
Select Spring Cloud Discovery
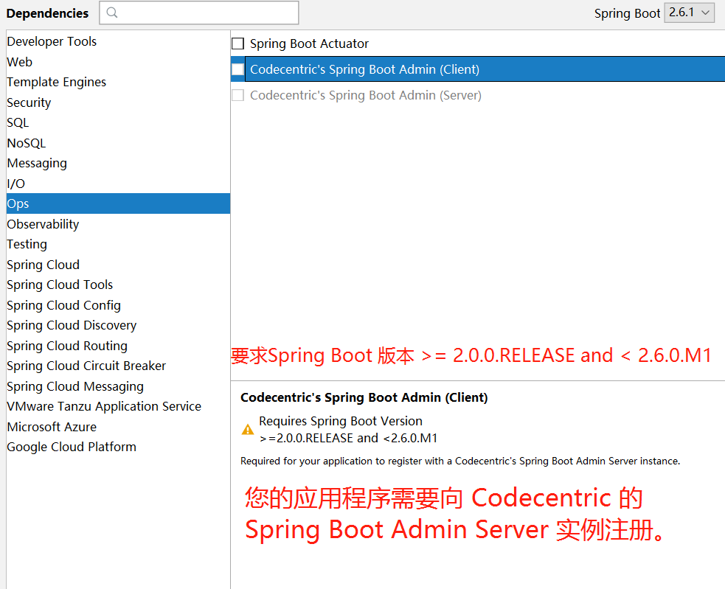(x=72, y=325)
